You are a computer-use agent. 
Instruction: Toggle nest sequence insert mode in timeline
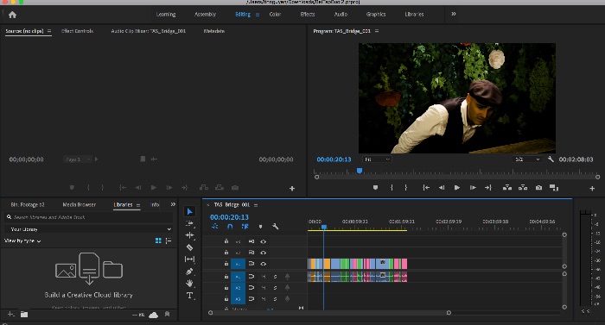[x=215, y=227]
